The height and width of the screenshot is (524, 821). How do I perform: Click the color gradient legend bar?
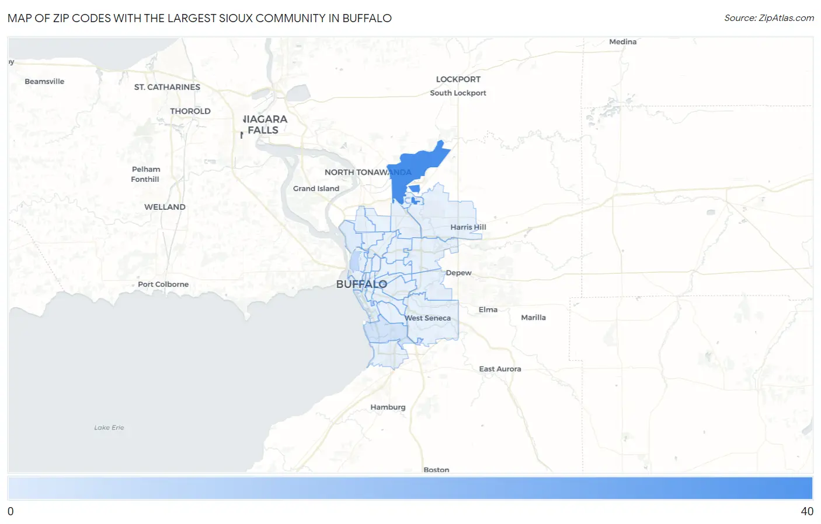tap(410, 488)
